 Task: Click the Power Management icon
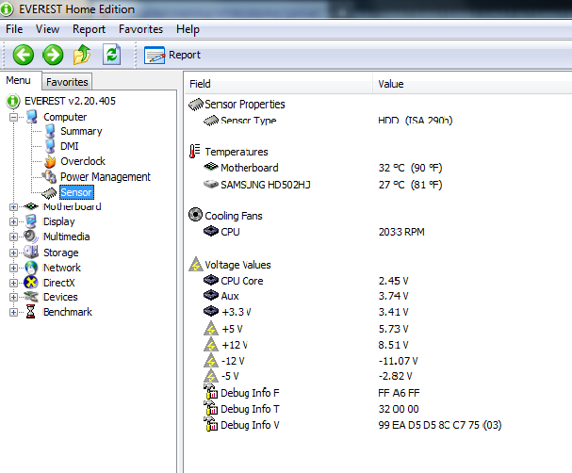[49, 177]
